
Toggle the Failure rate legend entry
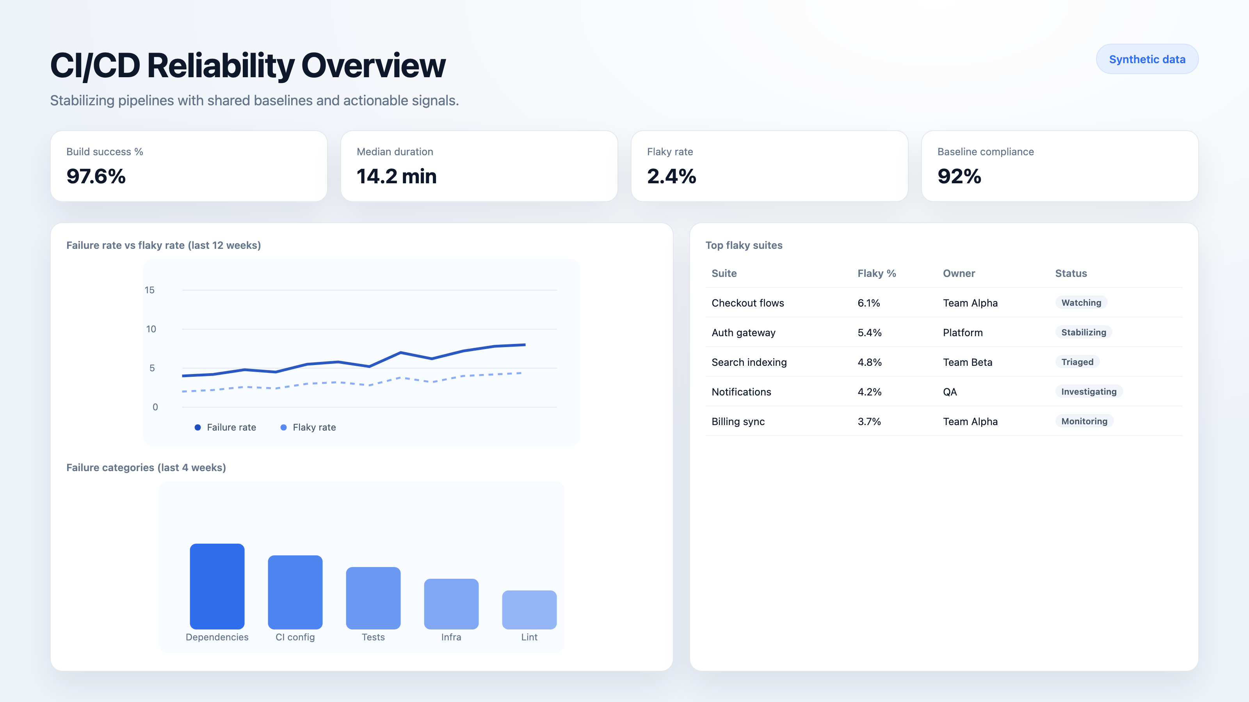(226, 427)
